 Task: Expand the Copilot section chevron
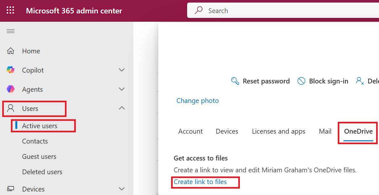pyautogui.click(x=122, y=70)
